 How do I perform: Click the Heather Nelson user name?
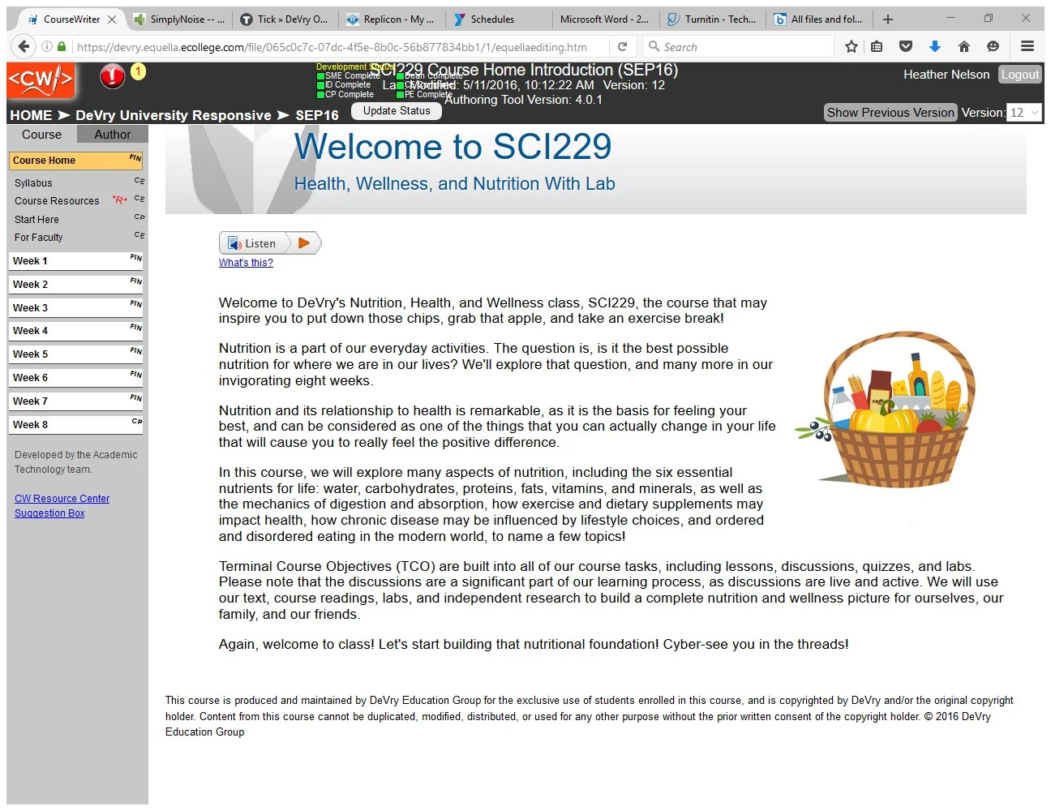point(946,75)
